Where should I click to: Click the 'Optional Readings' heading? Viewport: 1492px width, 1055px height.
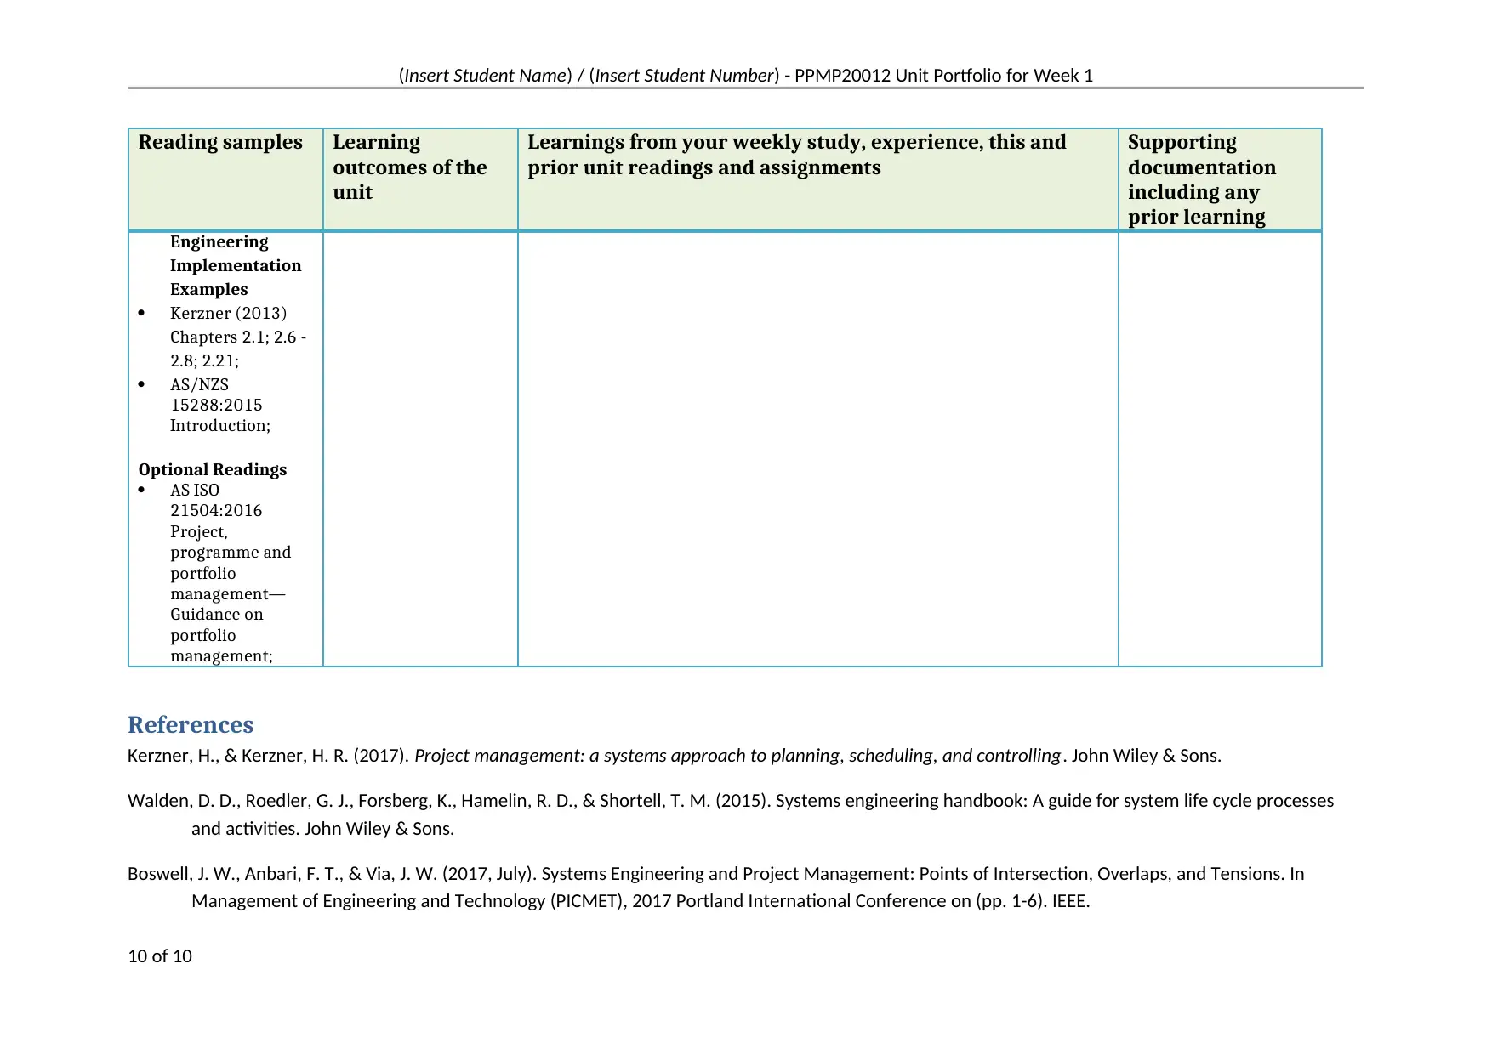coord(213,469)
